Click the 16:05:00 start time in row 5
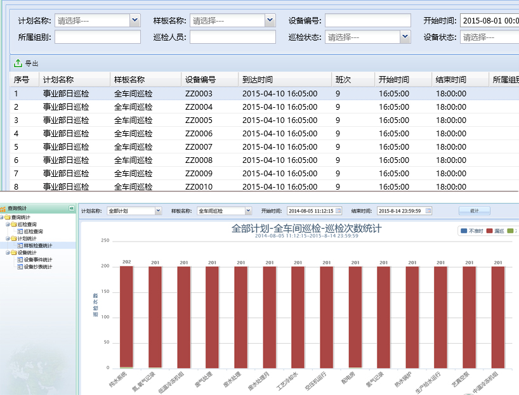519x395 pixels. coord(394,147)
